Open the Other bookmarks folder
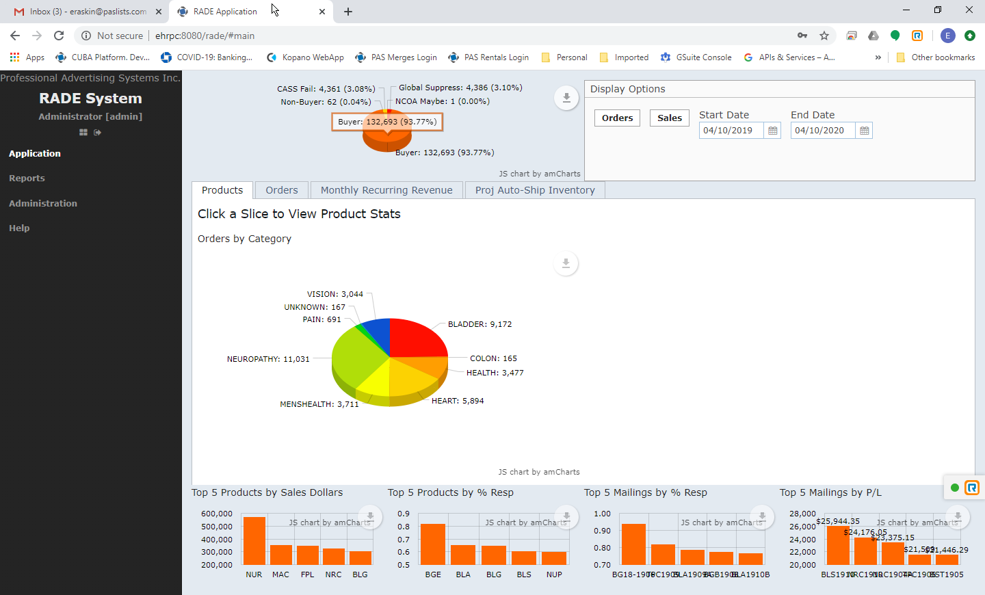This screenshot has height=595, width=985. [x=935, y=57]
